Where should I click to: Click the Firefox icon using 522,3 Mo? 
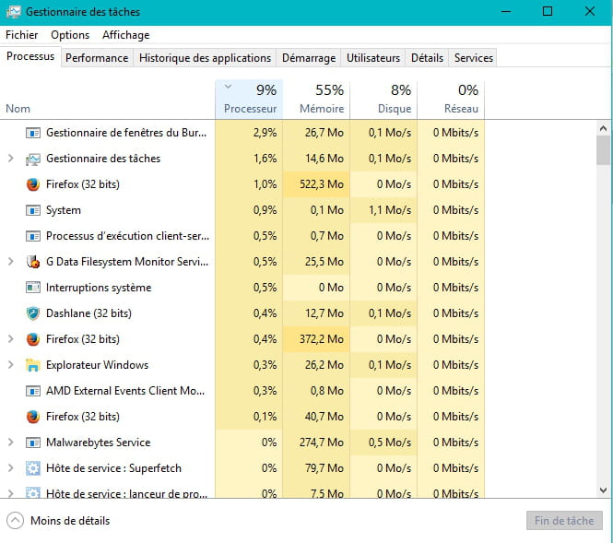tap(33, 184)
